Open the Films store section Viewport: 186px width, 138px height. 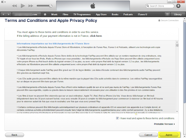(65, 14)
